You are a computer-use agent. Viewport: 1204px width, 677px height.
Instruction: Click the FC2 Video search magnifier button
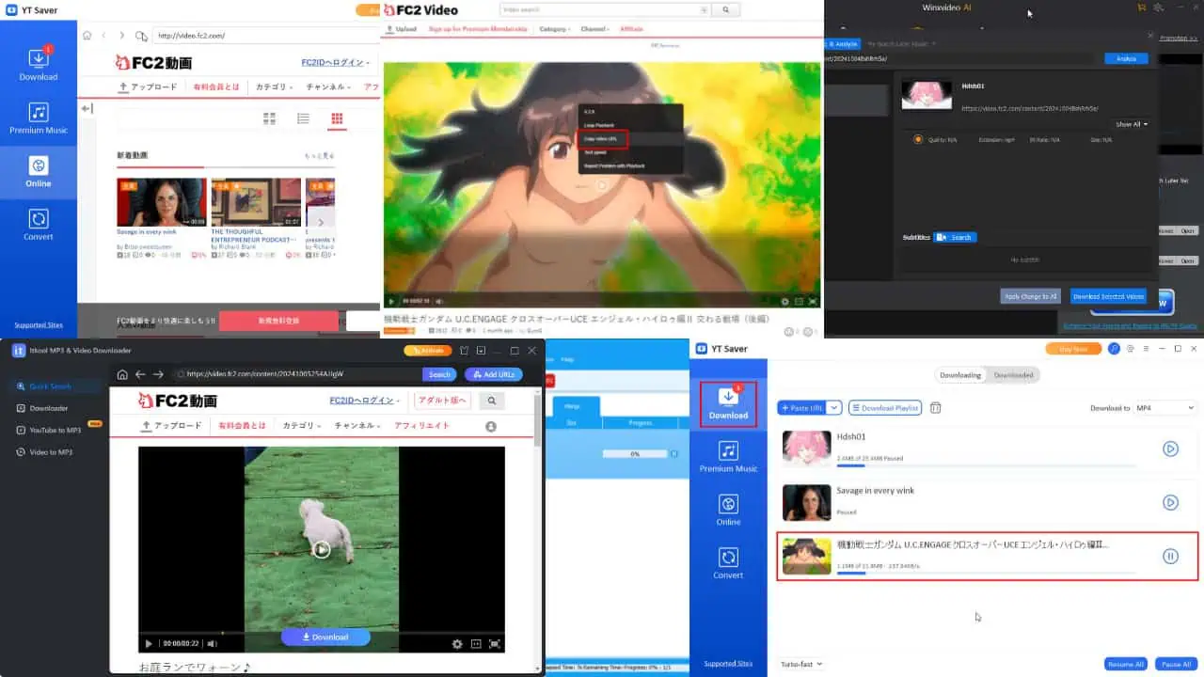(x=725, y=10)
